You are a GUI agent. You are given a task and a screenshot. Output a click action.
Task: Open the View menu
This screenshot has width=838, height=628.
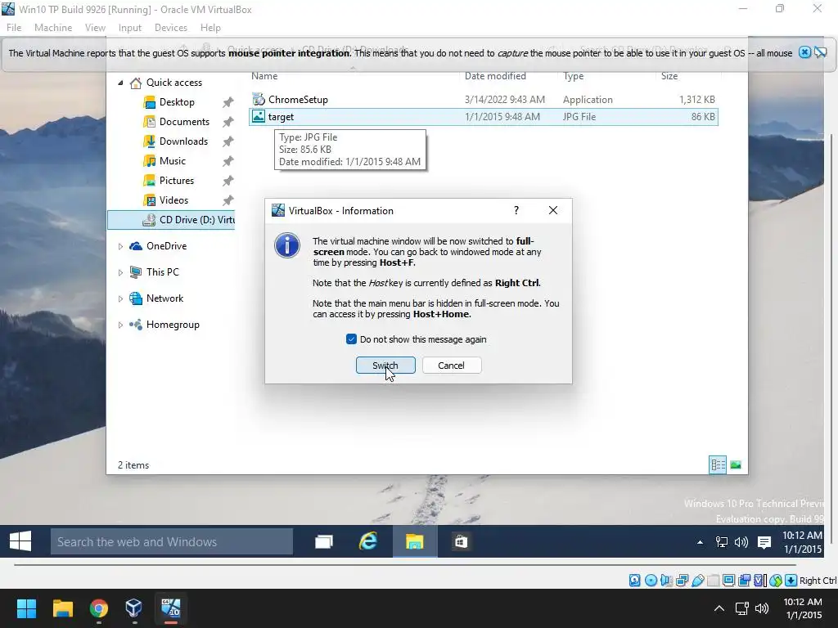95,28
